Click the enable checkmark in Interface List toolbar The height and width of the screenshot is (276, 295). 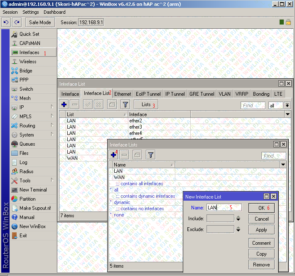88,105
